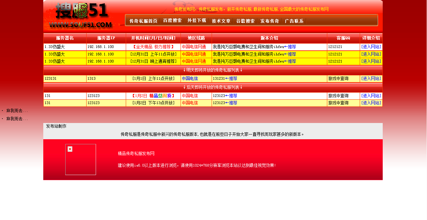Screen dimensions: 427x220
Task: Open the 发布传奇 navigation item
Action: (269, 20)
